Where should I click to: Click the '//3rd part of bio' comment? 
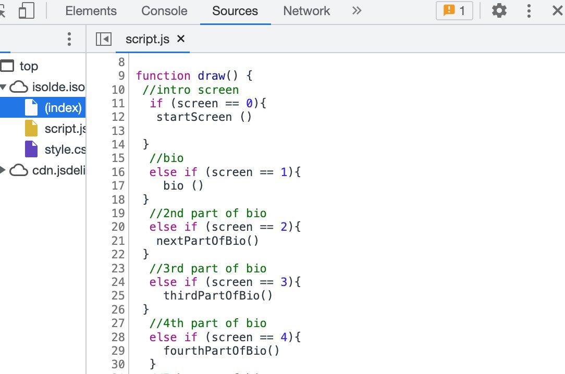208,268
